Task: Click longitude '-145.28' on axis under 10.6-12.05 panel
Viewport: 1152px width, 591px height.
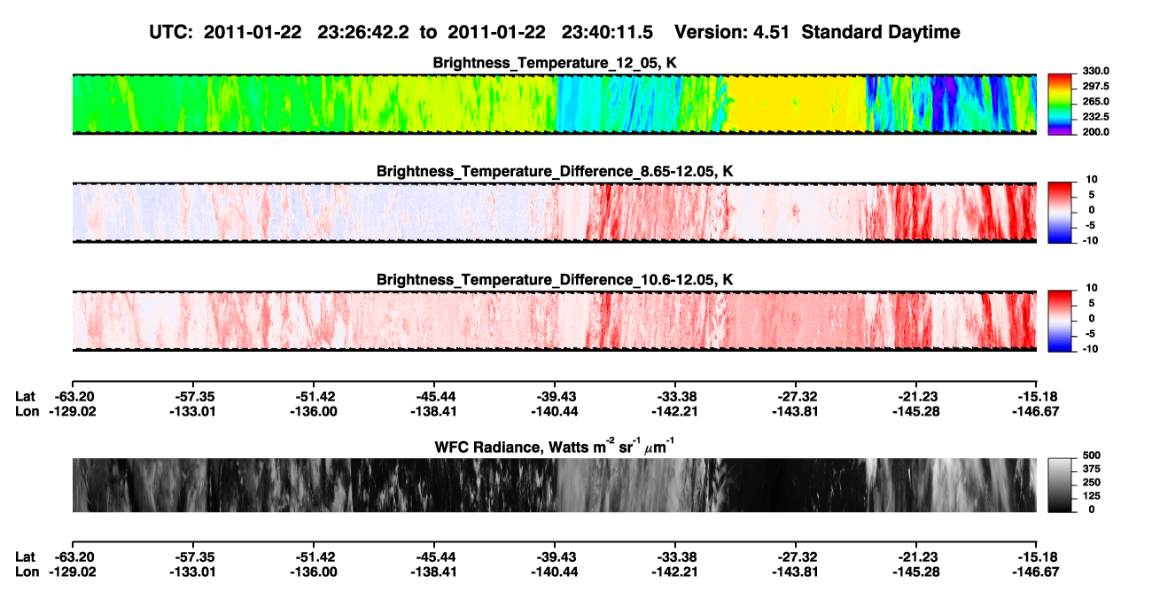Action: coord(916,411)
